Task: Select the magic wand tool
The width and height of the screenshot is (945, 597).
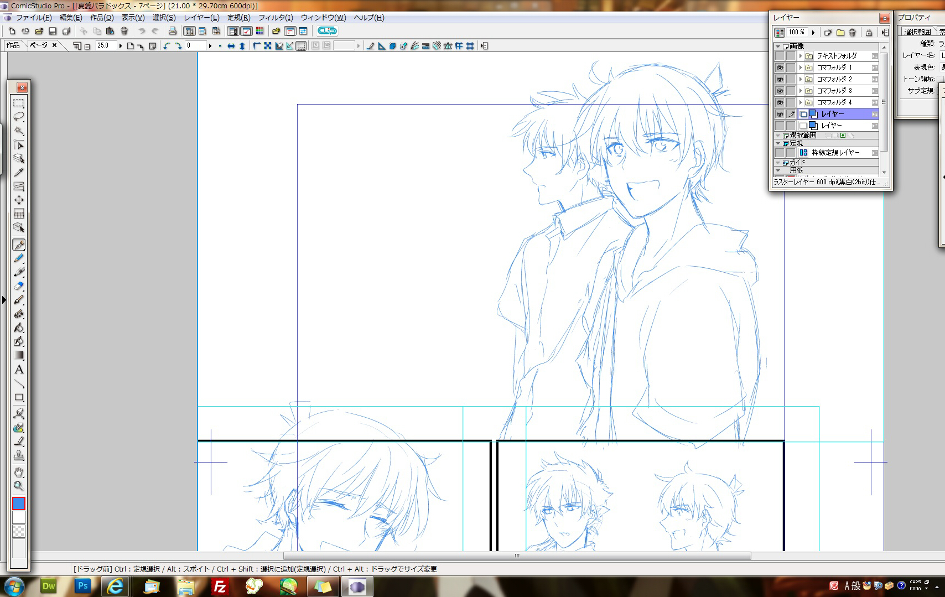Action: 19,131
